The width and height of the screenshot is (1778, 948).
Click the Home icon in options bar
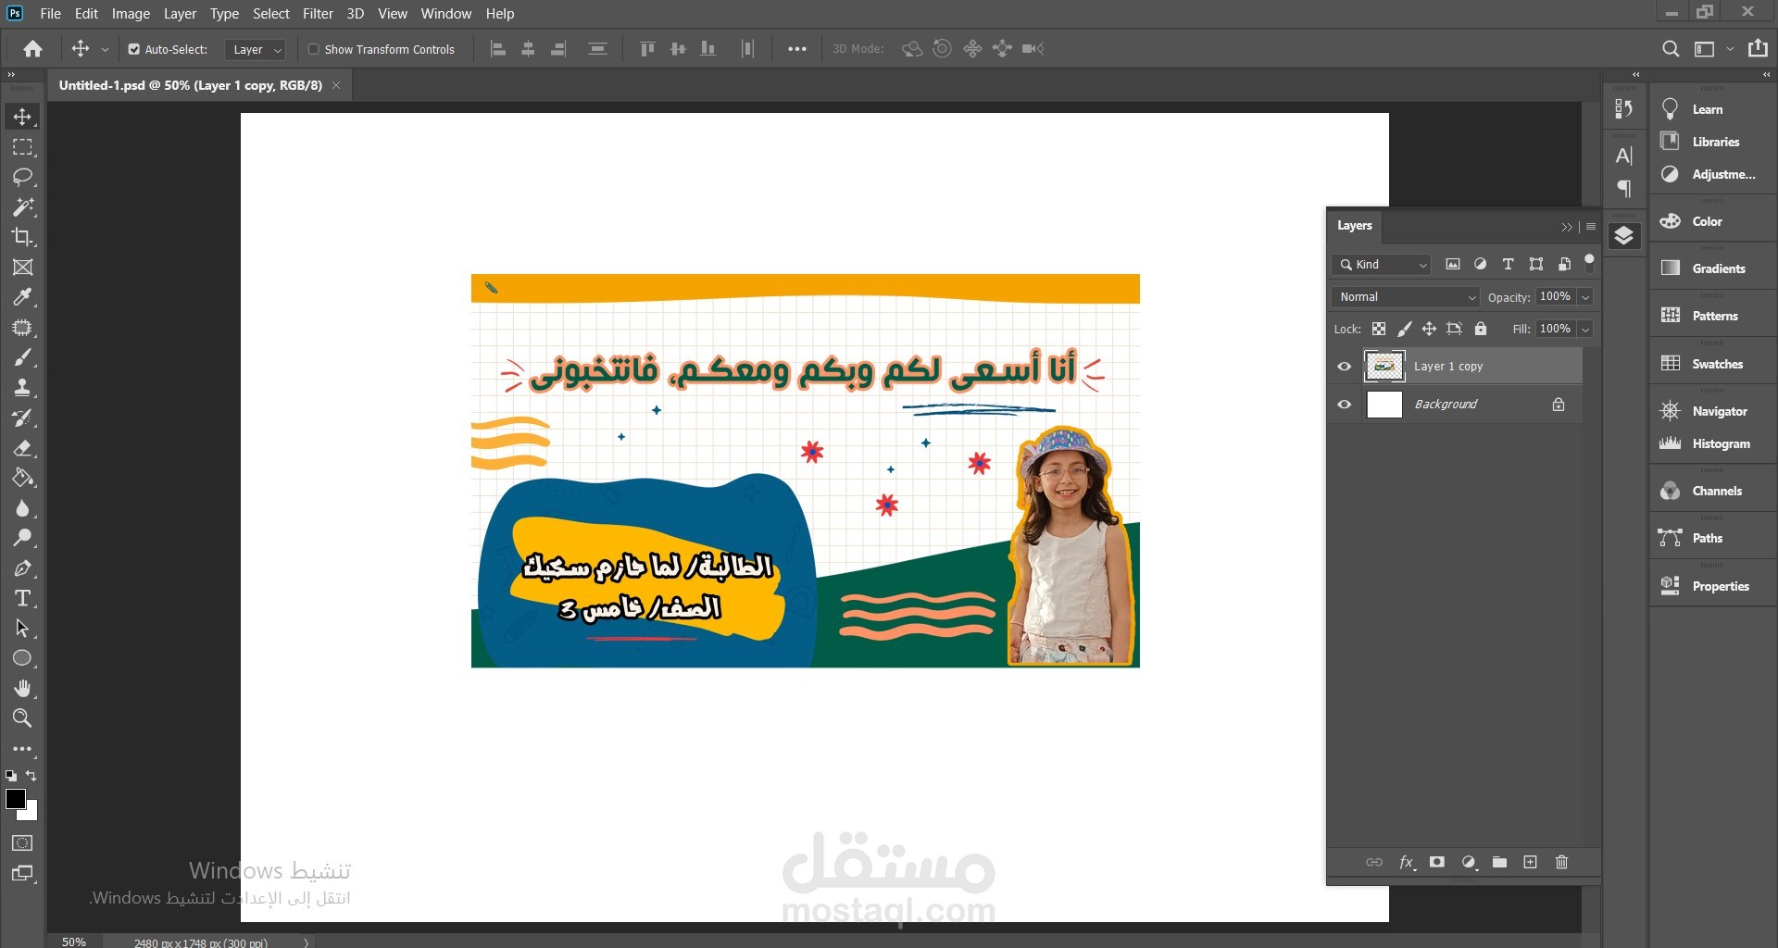pyautogui.click(x=33, y=49)
